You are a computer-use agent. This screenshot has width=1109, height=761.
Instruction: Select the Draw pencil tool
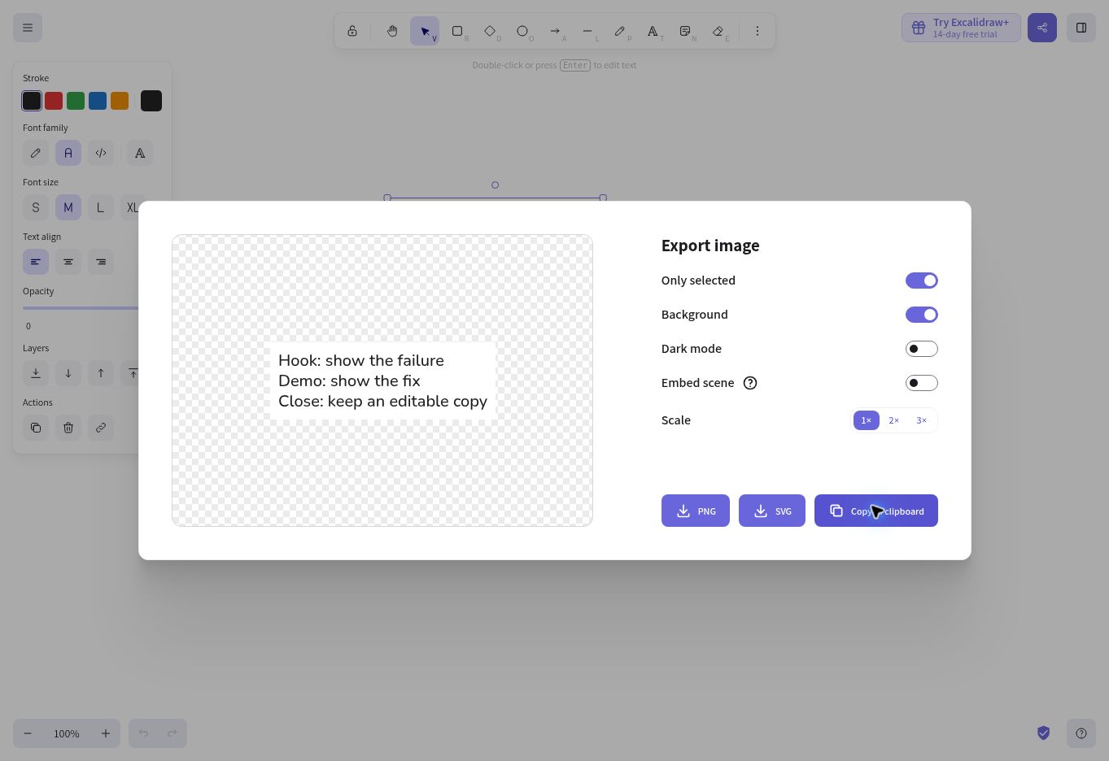pyautogui.click(x=620, y=31)
